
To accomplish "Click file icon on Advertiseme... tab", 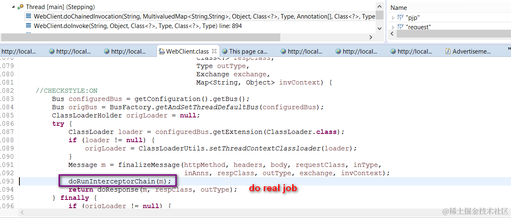I will pos(448,52).
